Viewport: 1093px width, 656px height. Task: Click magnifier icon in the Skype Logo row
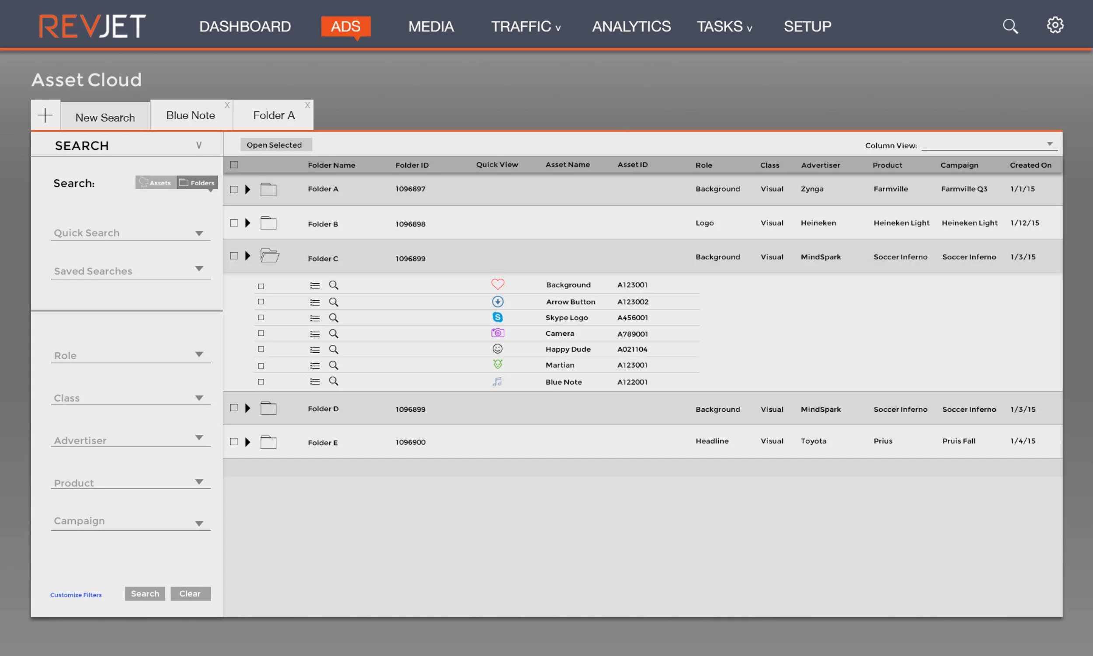(x=334, y=318)
